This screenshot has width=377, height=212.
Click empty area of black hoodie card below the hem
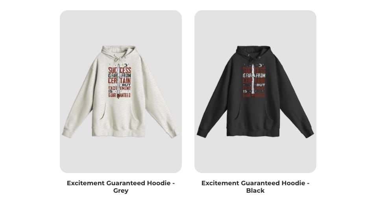click(x=255, y=155)
